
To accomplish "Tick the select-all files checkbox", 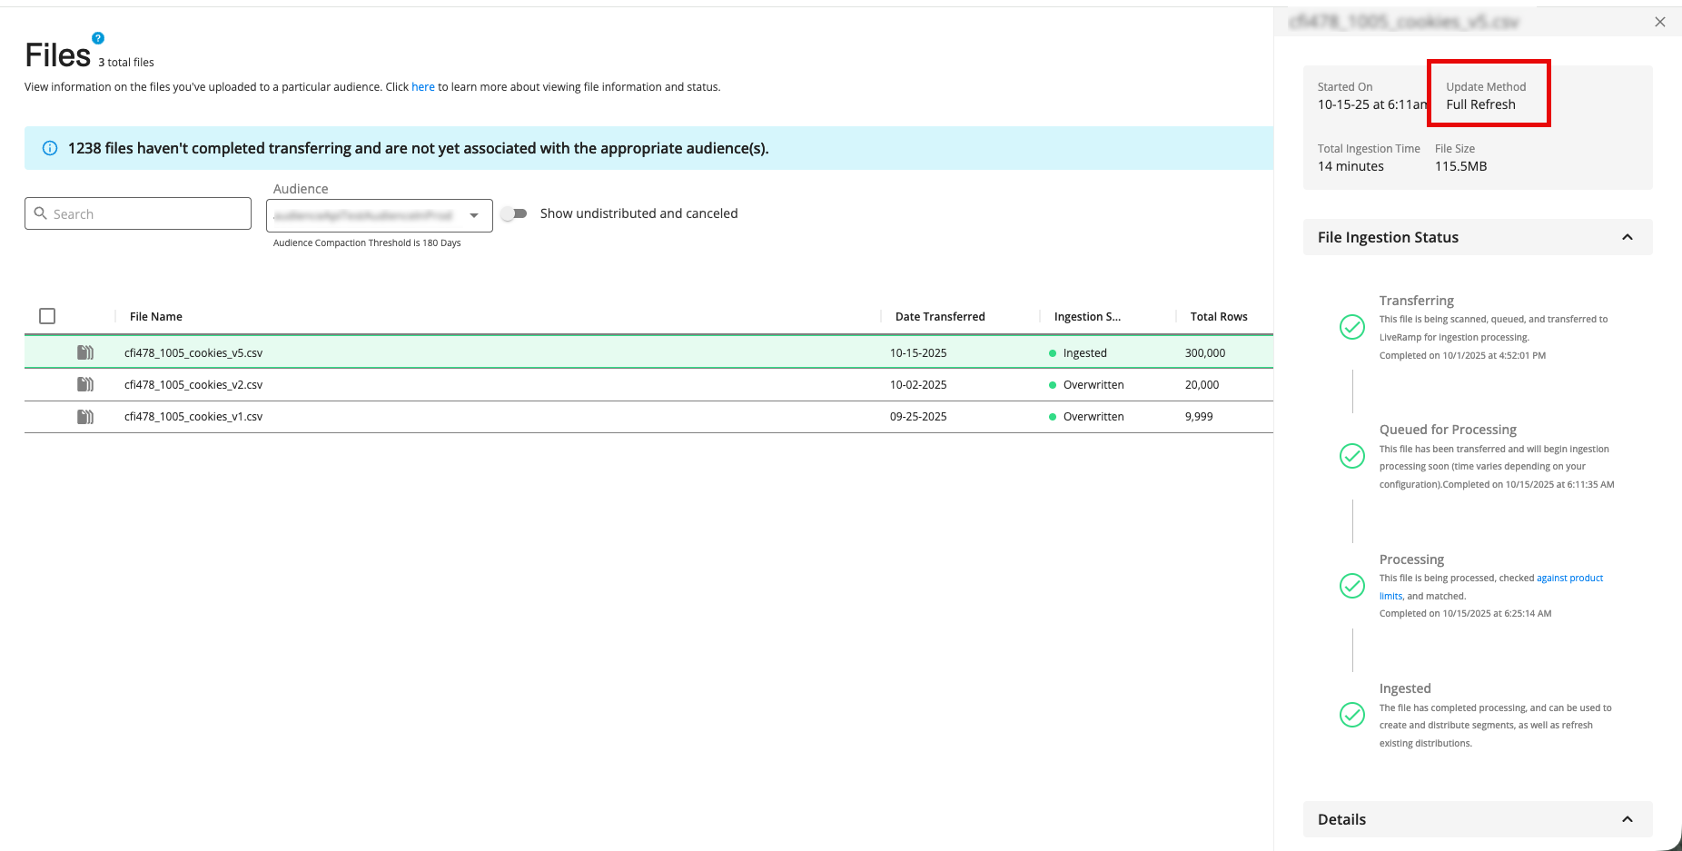I will (x=47, y=316).
